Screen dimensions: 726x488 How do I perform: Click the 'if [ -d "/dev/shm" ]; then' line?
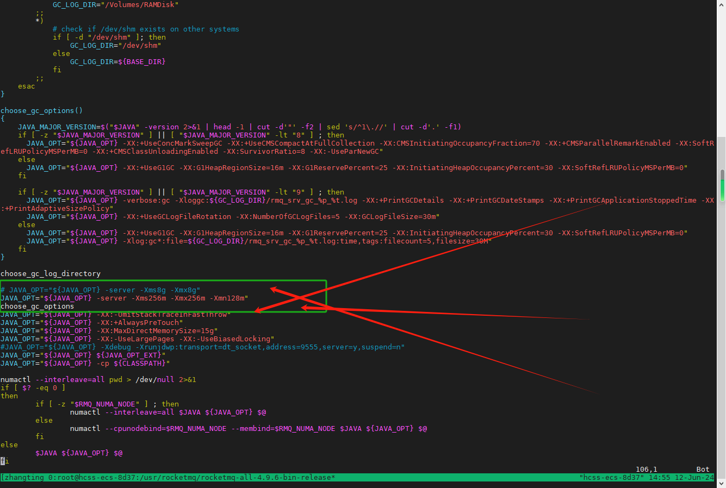[x=109, y=37]
